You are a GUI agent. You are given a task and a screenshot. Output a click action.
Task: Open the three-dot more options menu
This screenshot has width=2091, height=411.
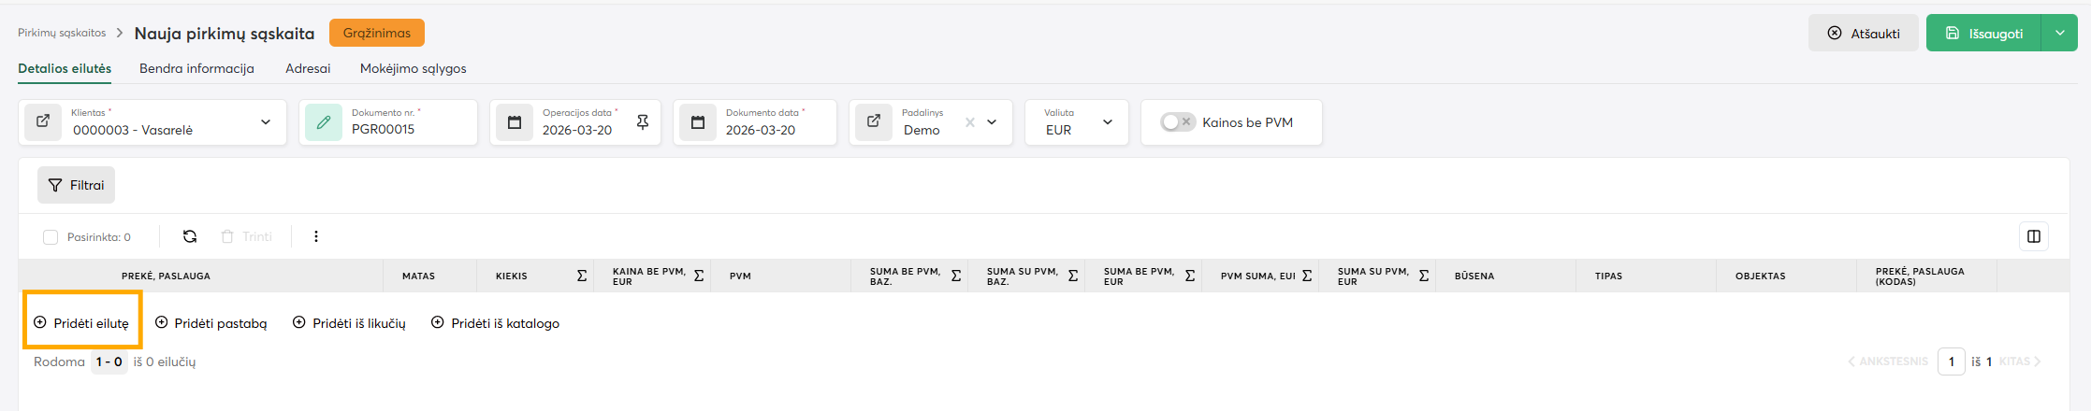coord(316,236)
